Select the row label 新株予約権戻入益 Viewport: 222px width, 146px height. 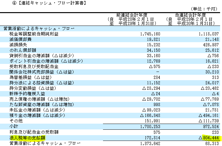(27, 94)
